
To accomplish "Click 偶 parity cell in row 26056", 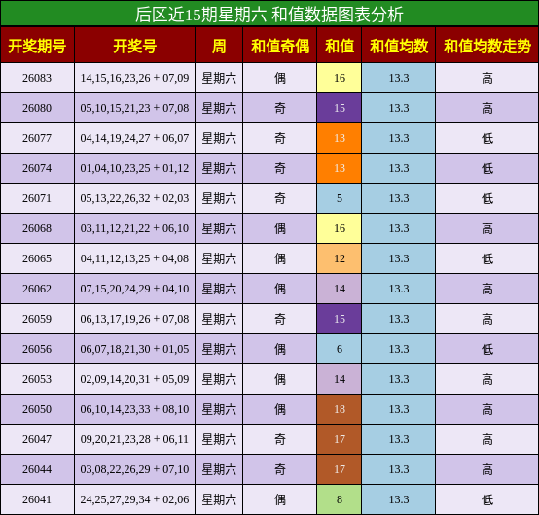I will tap(280, 349).
